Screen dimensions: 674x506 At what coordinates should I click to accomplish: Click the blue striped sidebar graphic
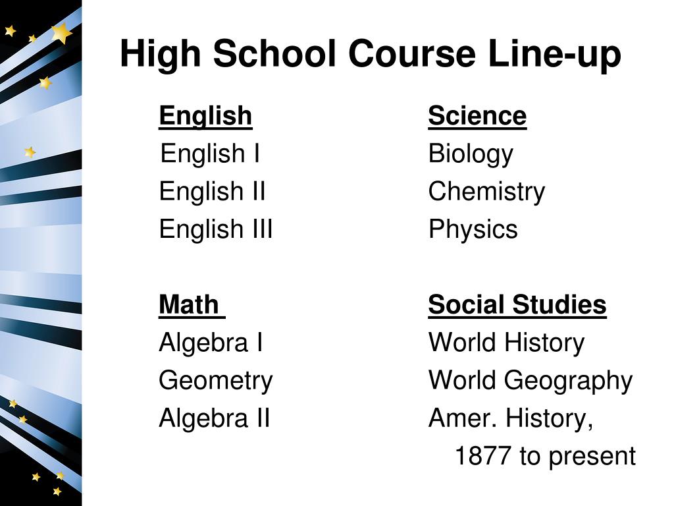point(41,253)
